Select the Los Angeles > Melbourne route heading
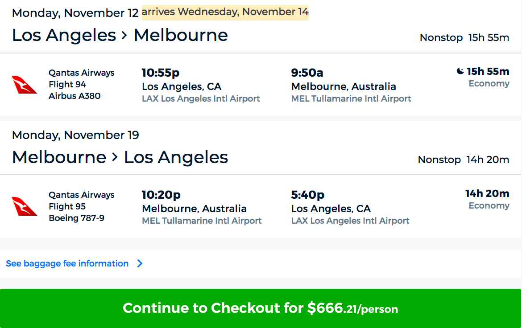 pyautogui.click(x=120, y=35)
